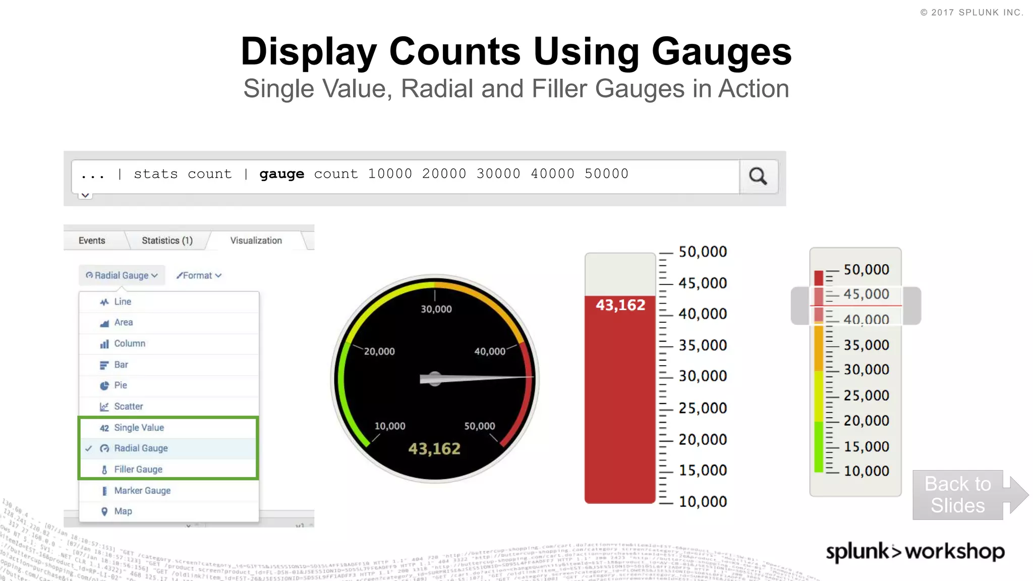
Task: Select the Single Value visualization
Action: click(169, 428)
